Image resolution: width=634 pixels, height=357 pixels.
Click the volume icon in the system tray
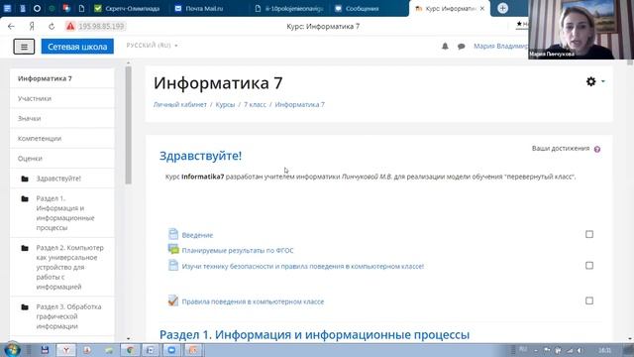(x=580, y=350)
